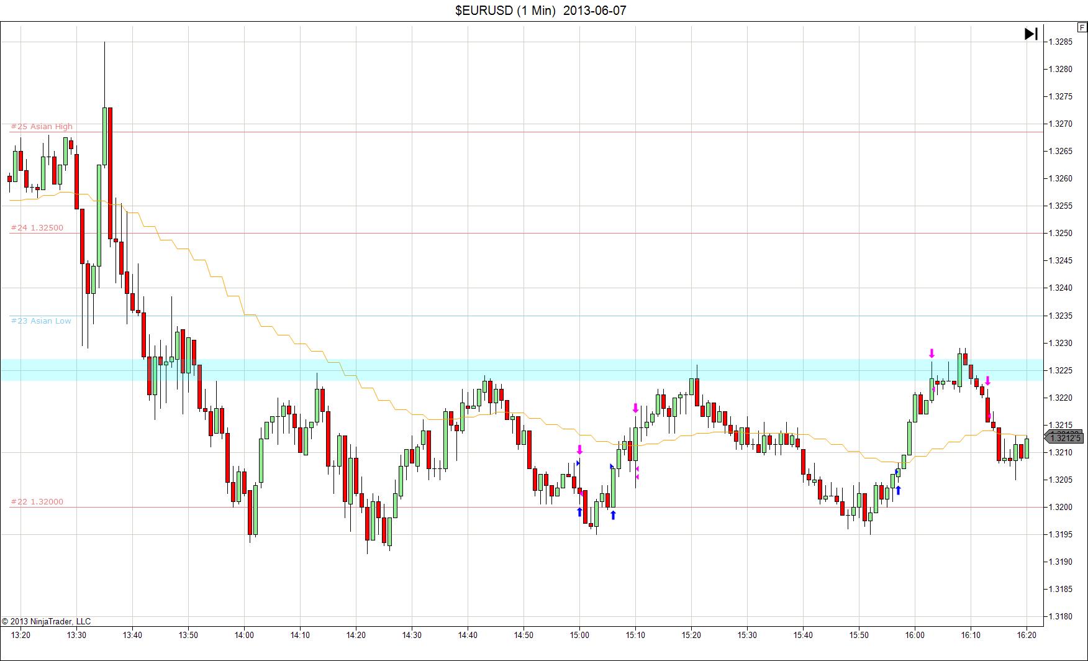Click the '#22 1.32000' line label
Image resolution: width=1088 pixels, height=661 pixels.
(37, 501)
